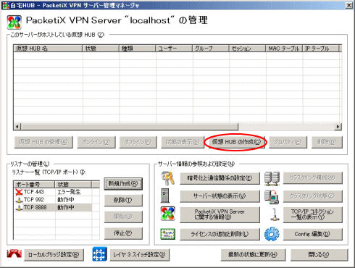Close the window with the title bar X
Viewport: 355px width, 268px height.
pos(348,5)
